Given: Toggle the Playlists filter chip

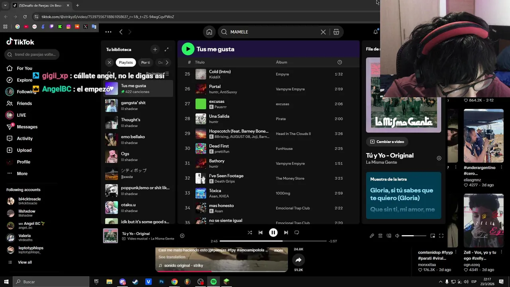Looking at the screenshot, I should point(126,62).
